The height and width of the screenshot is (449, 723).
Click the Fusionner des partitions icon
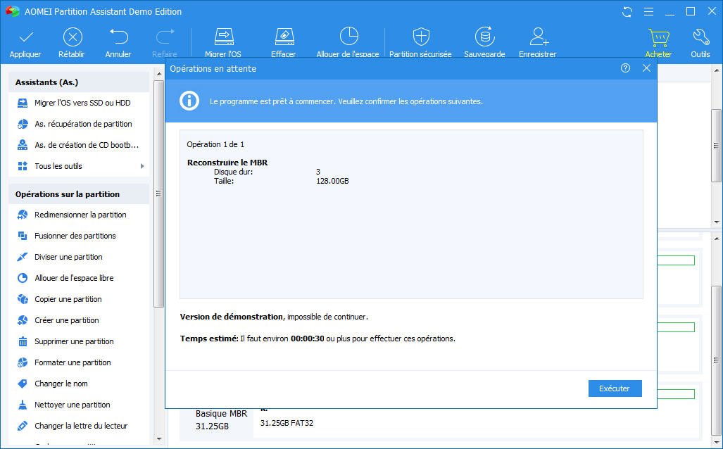(22, 236)
